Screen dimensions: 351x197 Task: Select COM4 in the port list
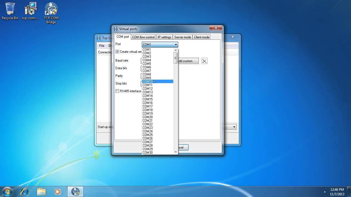pos(158,60)
